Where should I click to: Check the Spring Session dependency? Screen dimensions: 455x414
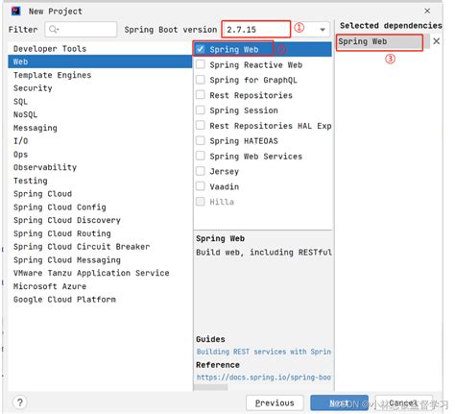point(201,110)
